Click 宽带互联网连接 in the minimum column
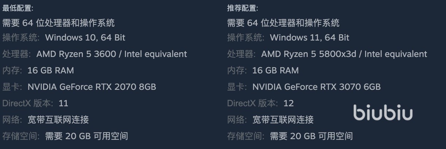This screenshot has width=446, height=149. pos(58,120)
